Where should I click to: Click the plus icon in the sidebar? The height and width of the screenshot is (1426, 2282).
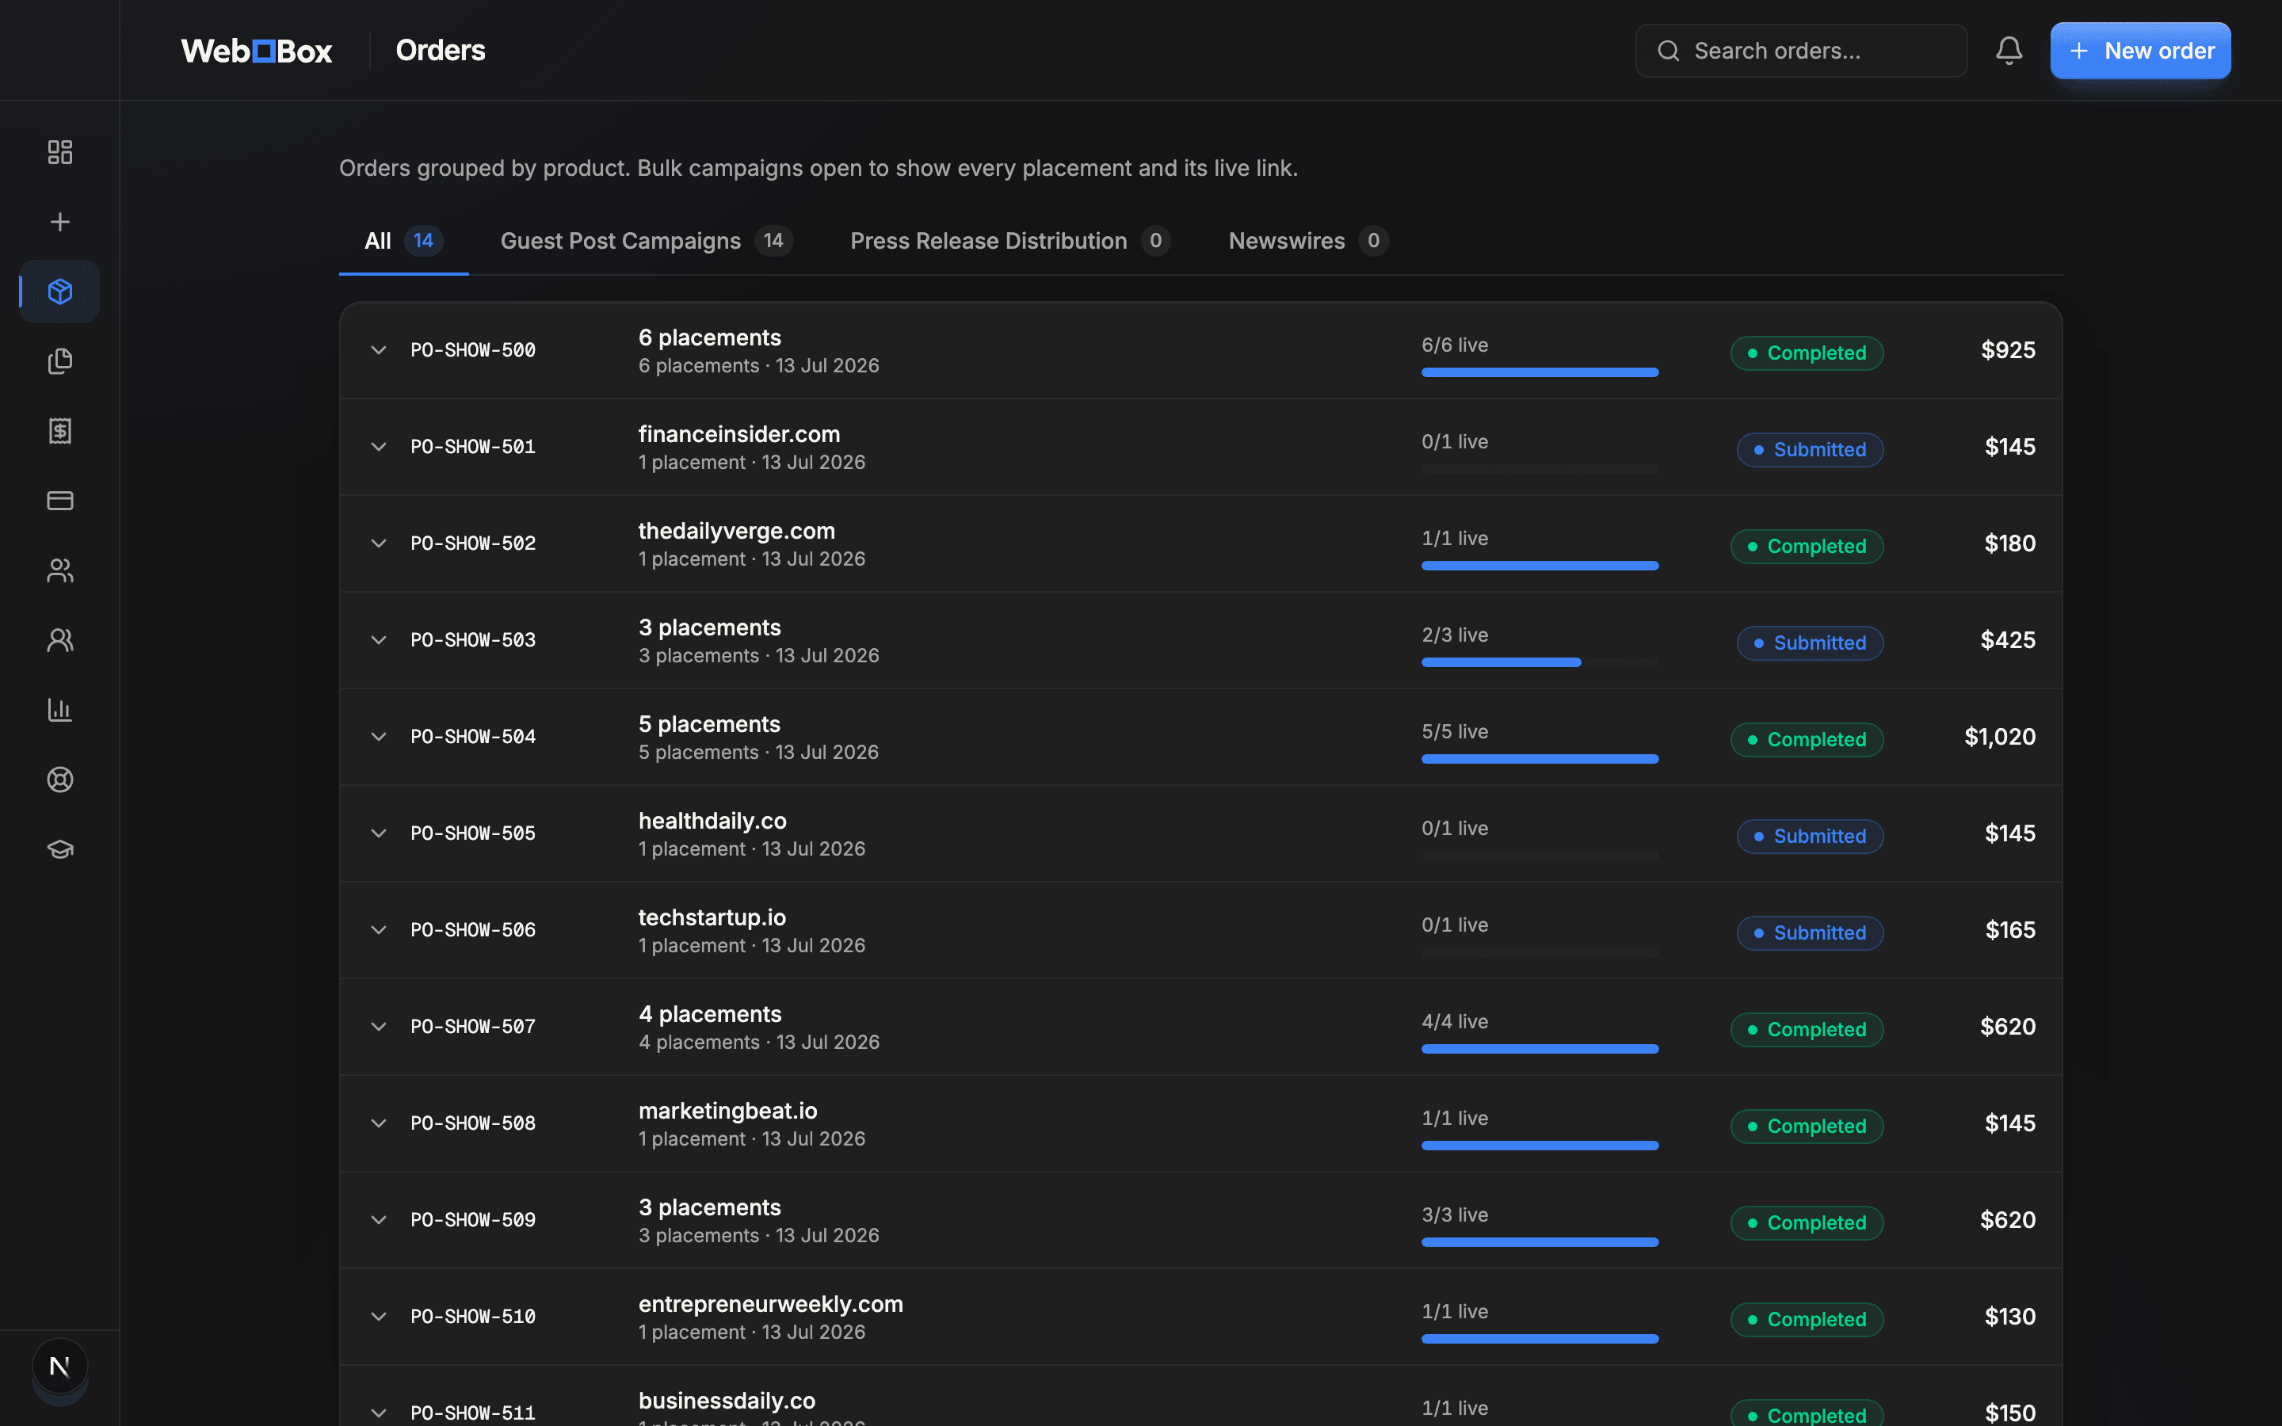pyautogui.click(x=59, y=222)
